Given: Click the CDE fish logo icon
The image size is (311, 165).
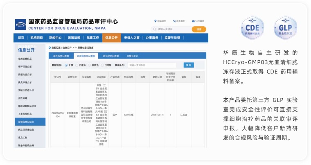Looking at the screenshot, I should 20,25.
